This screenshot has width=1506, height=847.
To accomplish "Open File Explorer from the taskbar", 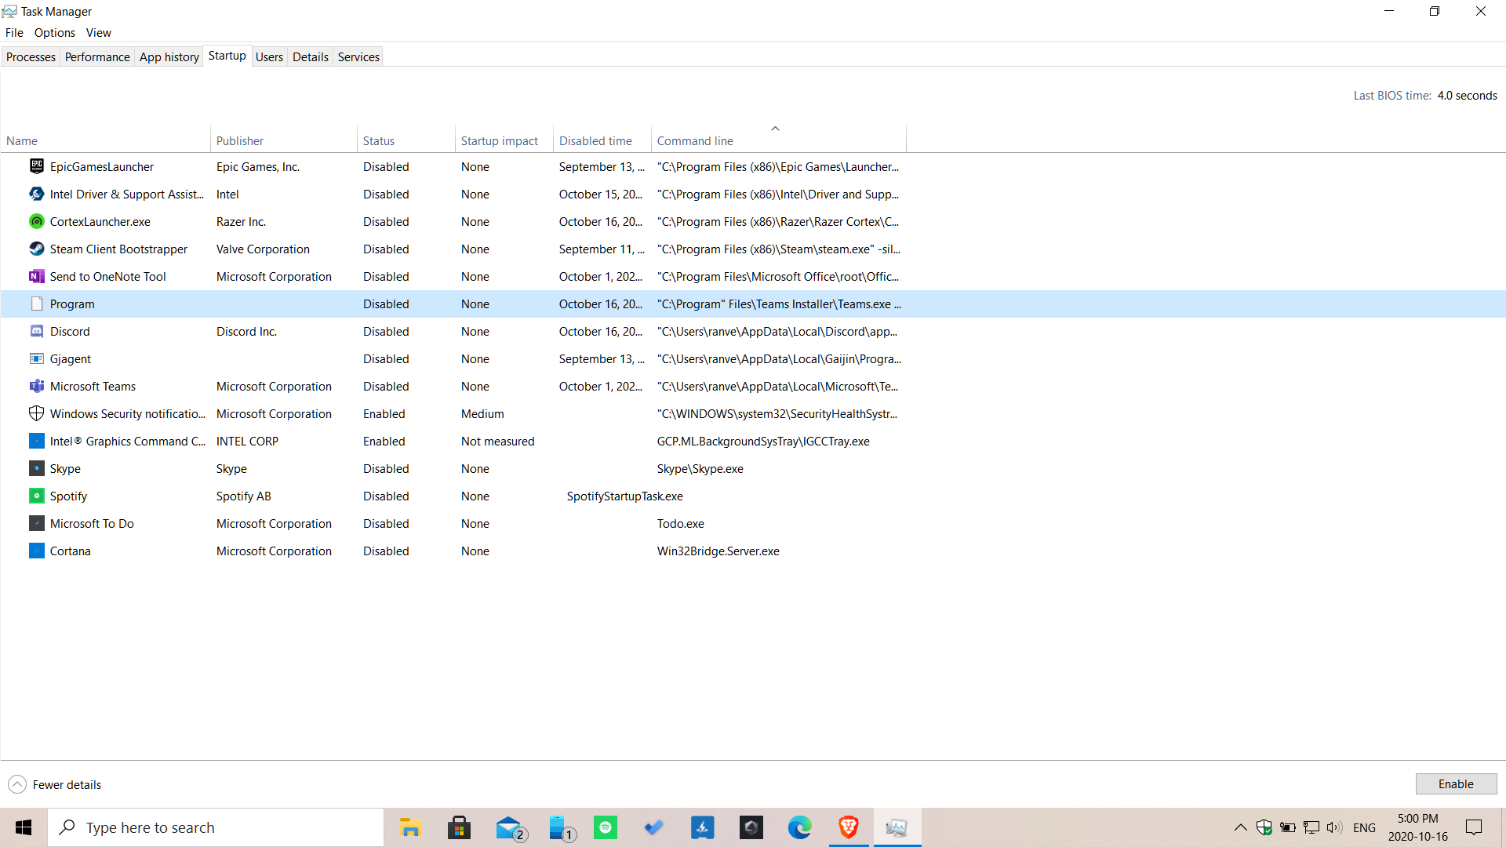I will tap(410, 827).
